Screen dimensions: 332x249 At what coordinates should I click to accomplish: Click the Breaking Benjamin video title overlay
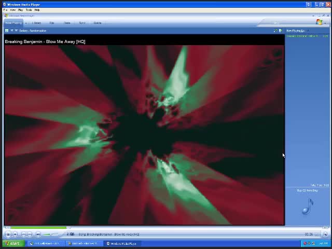(45, 41)
